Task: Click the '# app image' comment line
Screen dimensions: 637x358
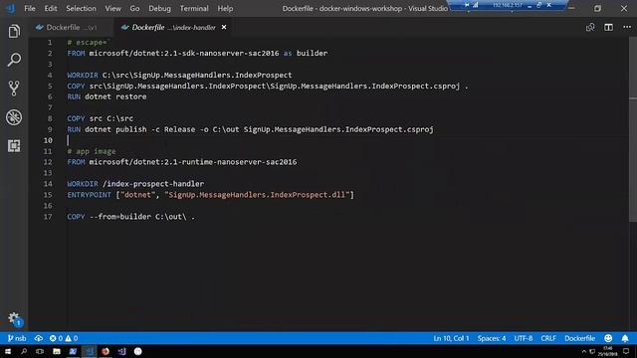Action: (x=92, y=151)
